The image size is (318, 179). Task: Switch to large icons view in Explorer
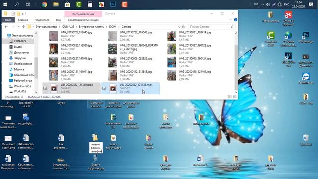coord(235,97)
